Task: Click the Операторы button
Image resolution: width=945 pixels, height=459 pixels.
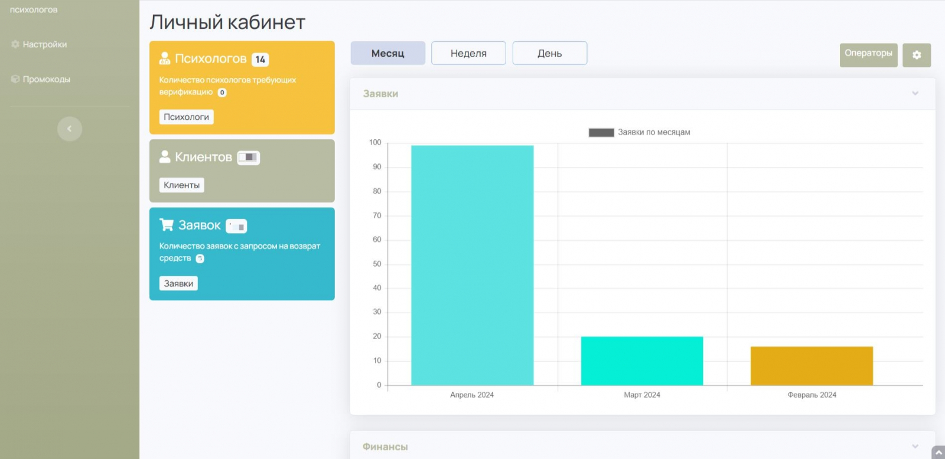Action: 868,55
